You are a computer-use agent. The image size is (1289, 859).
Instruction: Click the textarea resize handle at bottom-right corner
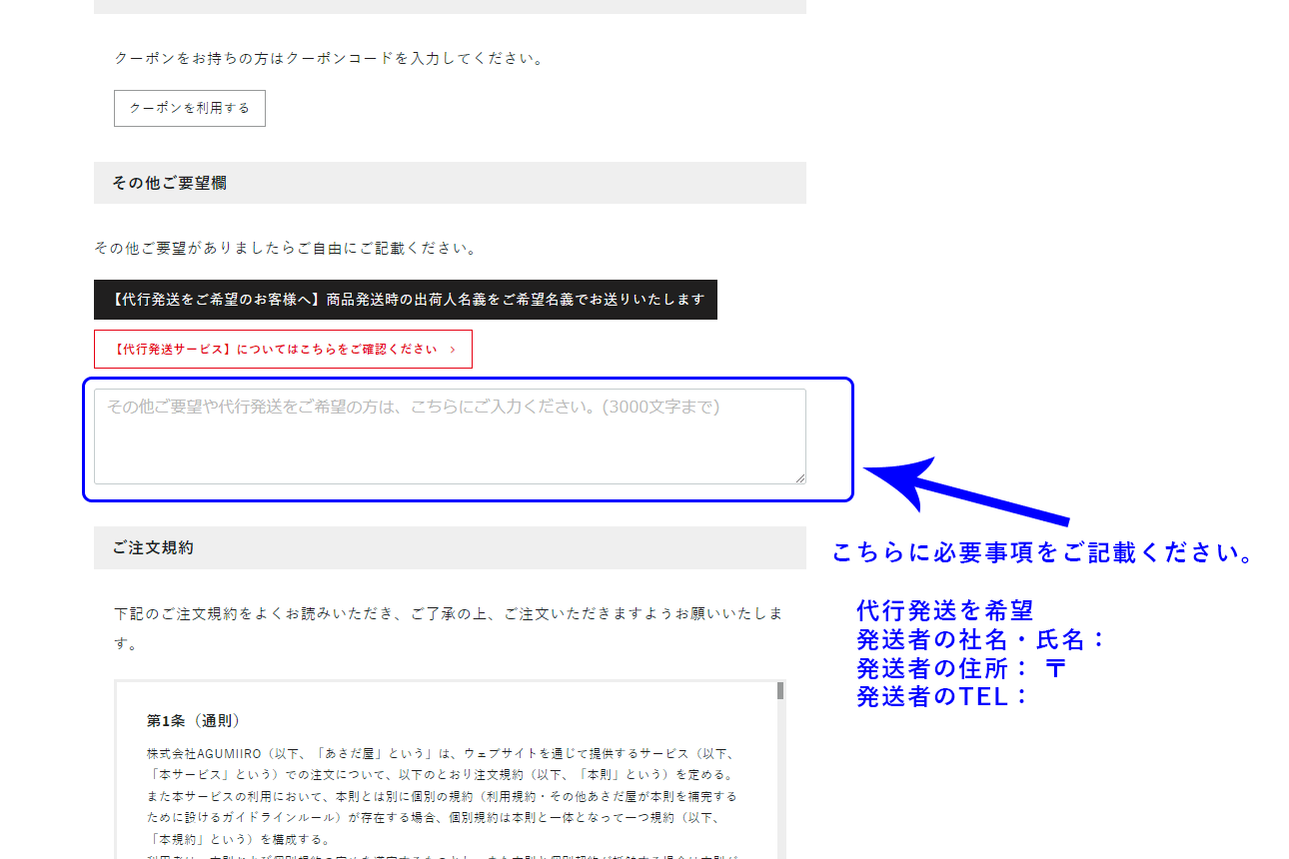click(801, 478)
